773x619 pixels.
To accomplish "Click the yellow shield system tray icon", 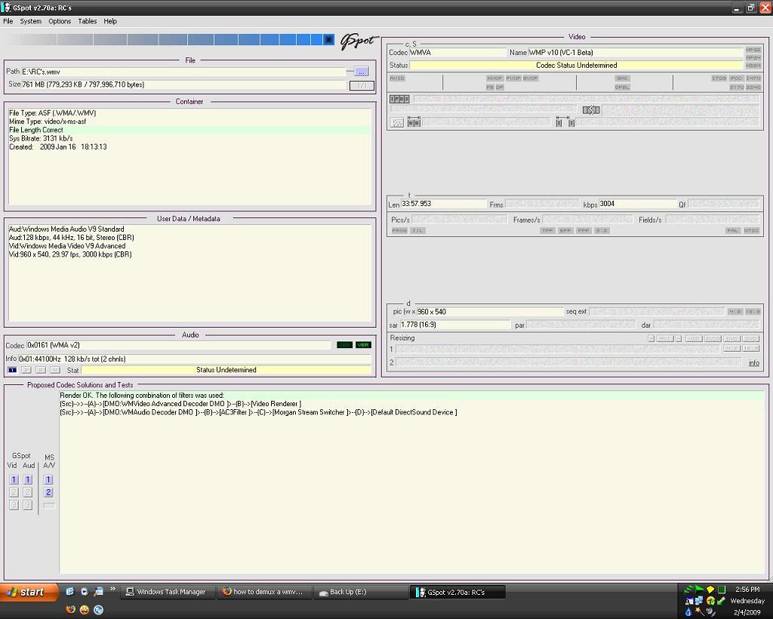I will [x=710, y=590].
